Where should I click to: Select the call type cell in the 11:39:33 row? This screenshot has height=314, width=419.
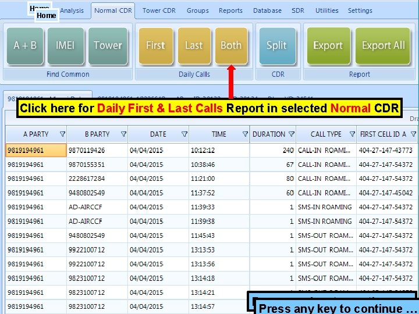click(326, 207)
